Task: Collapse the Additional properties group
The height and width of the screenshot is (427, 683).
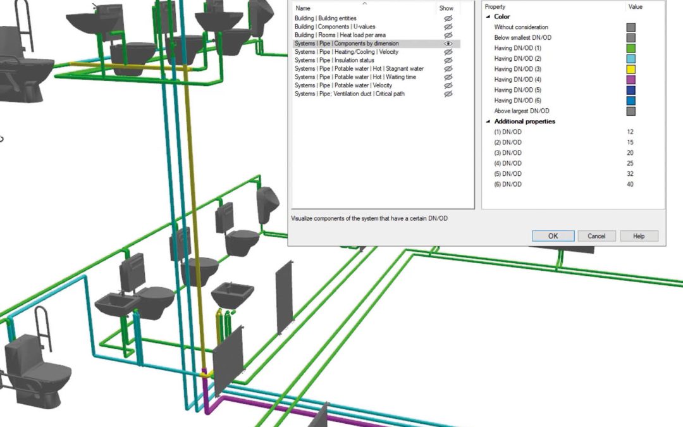Action: [488, 121]
